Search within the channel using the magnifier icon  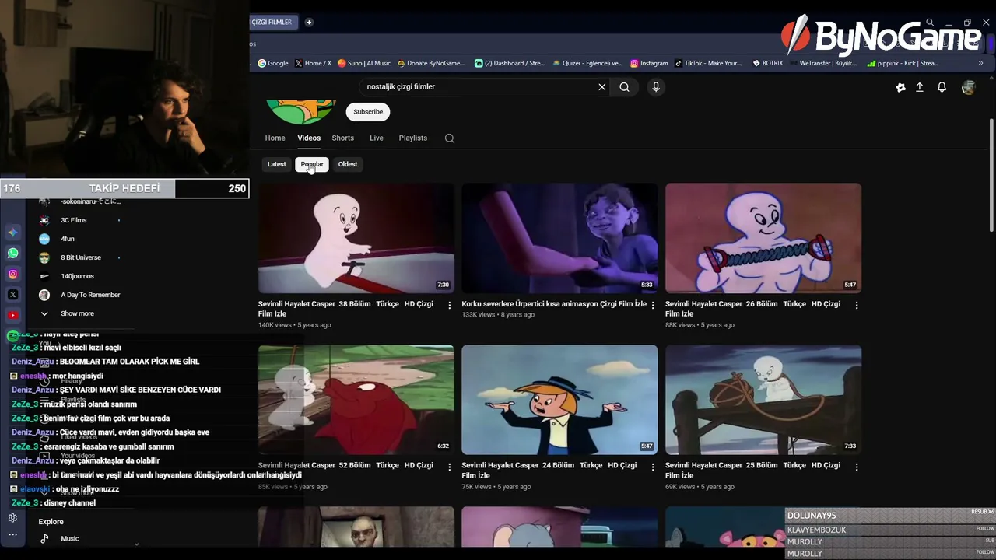coord(449,138)
